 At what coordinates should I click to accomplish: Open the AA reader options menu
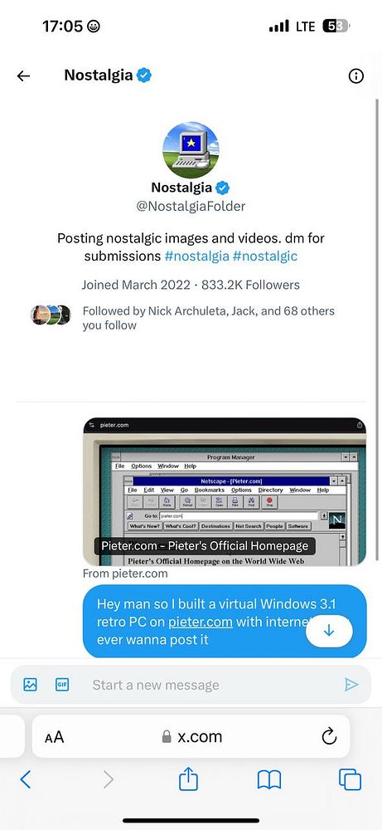(55, 737)
